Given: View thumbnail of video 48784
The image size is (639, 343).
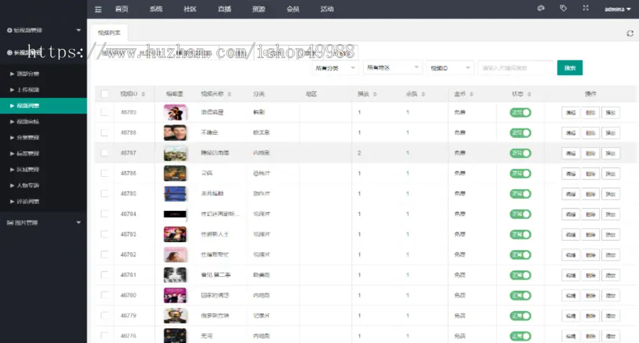Looking at the screenshot, I should [x=175, y=214].
